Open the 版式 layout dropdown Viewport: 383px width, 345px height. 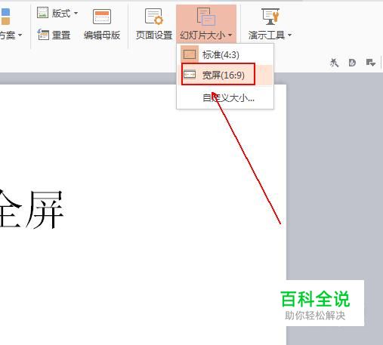click(57, 13)
